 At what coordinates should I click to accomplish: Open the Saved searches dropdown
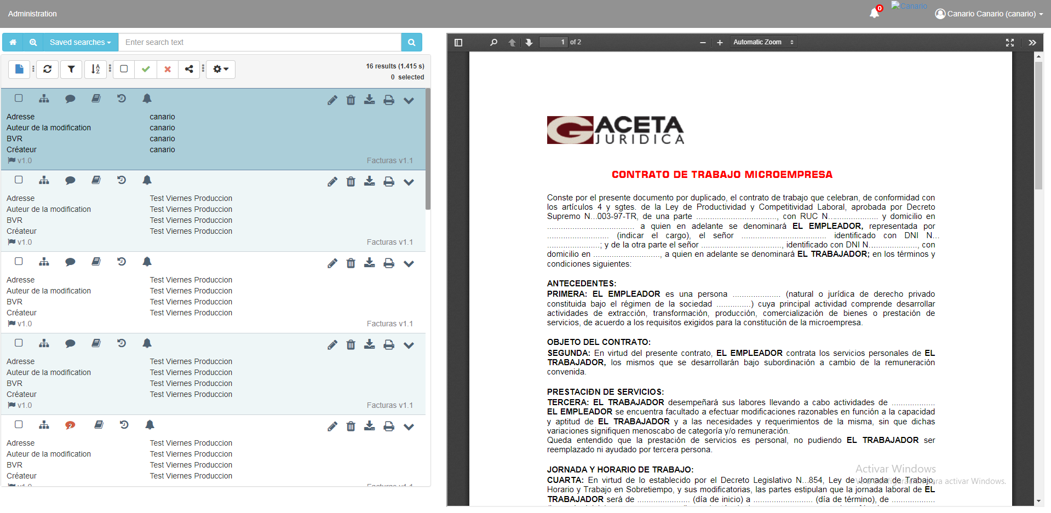point(81,42)
